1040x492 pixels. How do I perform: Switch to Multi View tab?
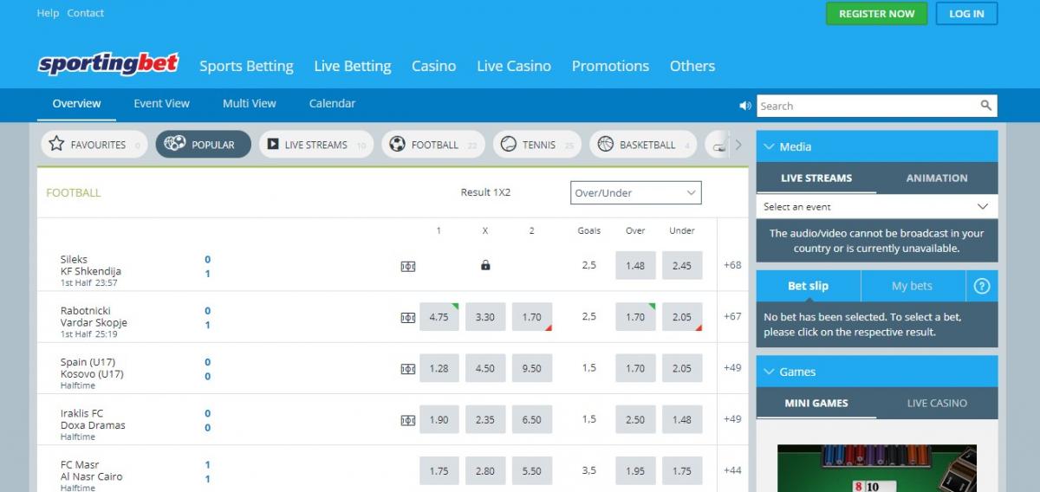tap(250, 103)
